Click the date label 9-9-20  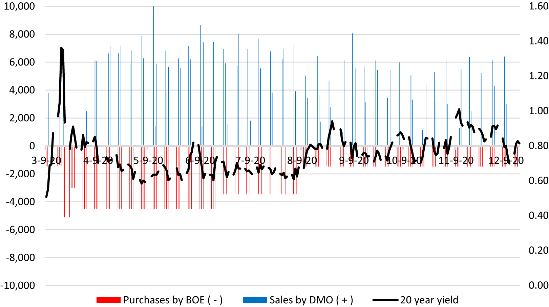[x=354, y=160]
